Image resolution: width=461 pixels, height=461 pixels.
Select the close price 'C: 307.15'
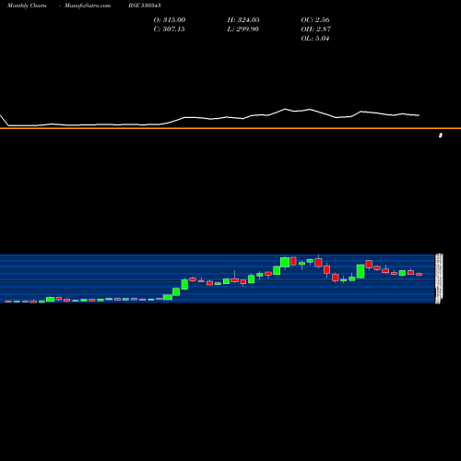click(x=169, y=29)
